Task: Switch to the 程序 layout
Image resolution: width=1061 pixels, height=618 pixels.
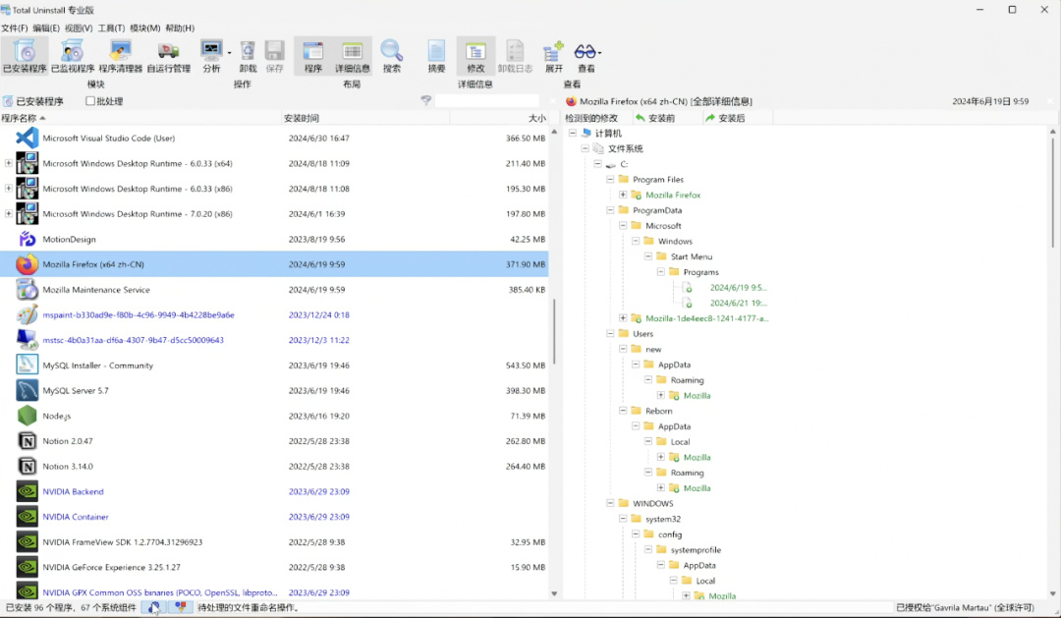Action: pyautogui.click(x=312, y=55)
